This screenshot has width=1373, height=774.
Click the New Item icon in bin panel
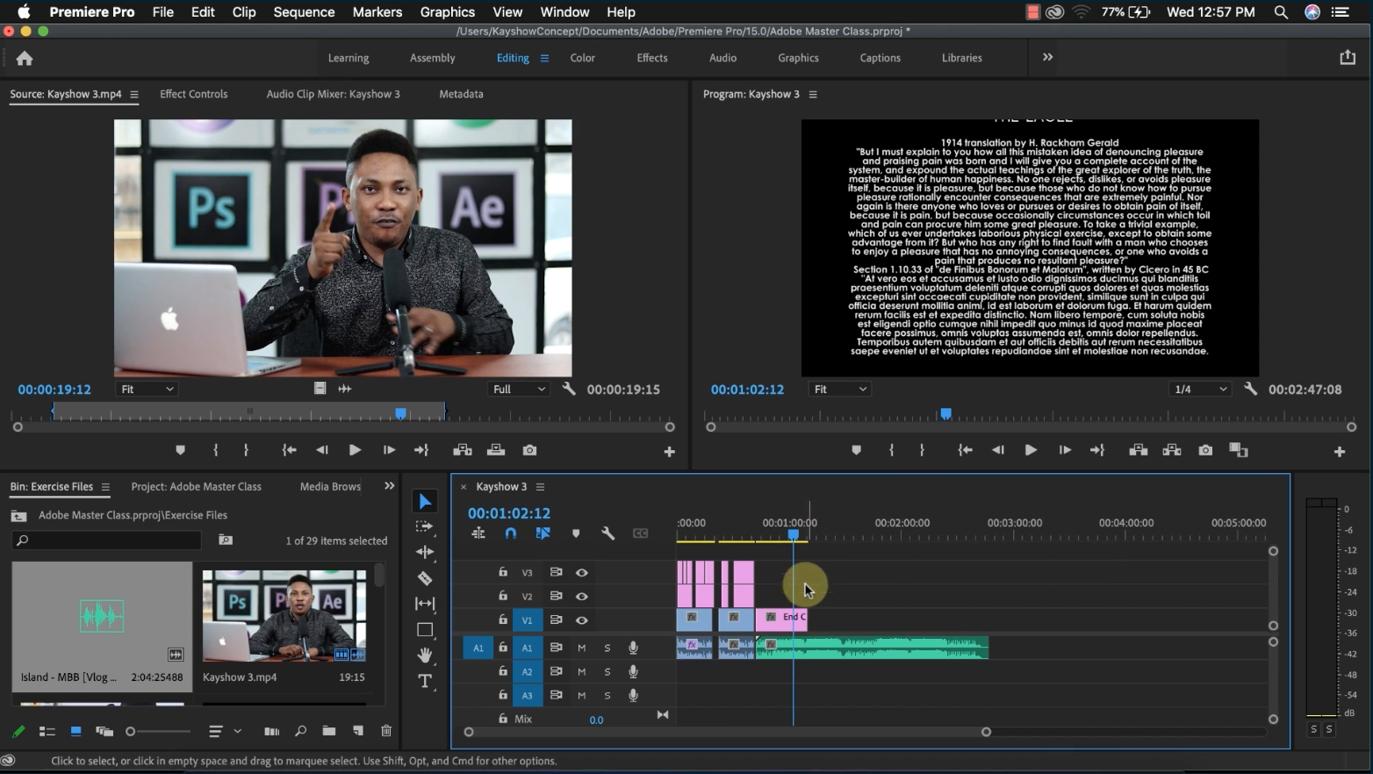click(357, 731)
